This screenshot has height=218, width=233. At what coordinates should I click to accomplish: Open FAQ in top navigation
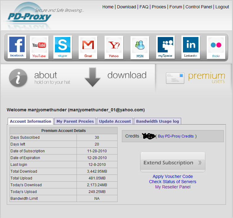[144, 7]
